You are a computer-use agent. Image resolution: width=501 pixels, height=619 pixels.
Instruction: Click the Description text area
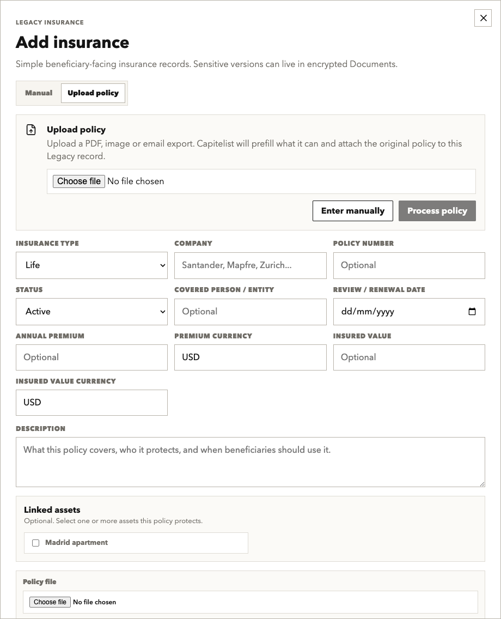(250, 462)
